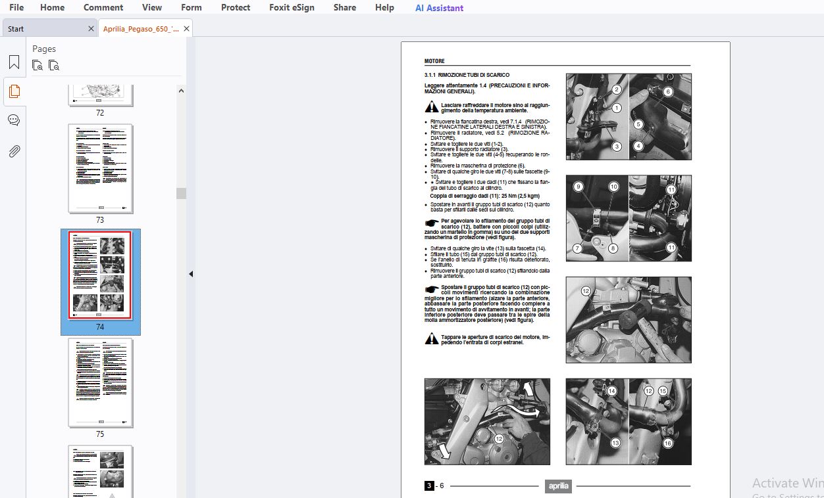Click the page label '73' under thumbnail
Image resolution: width=824 pixels, height=498 pixels.
pos(100,220)
